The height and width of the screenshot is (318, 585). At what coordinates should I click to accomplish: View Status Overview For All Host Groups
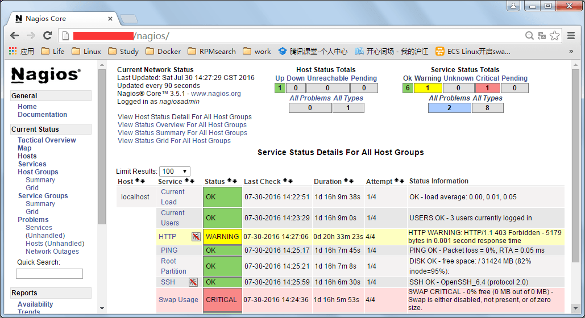(182, 125)
